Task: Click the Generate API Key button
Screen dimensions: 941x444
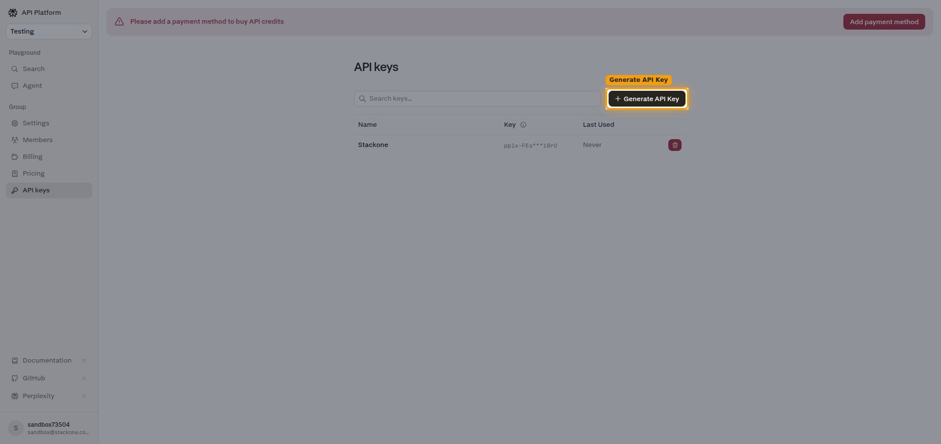Action: (647, 99)
